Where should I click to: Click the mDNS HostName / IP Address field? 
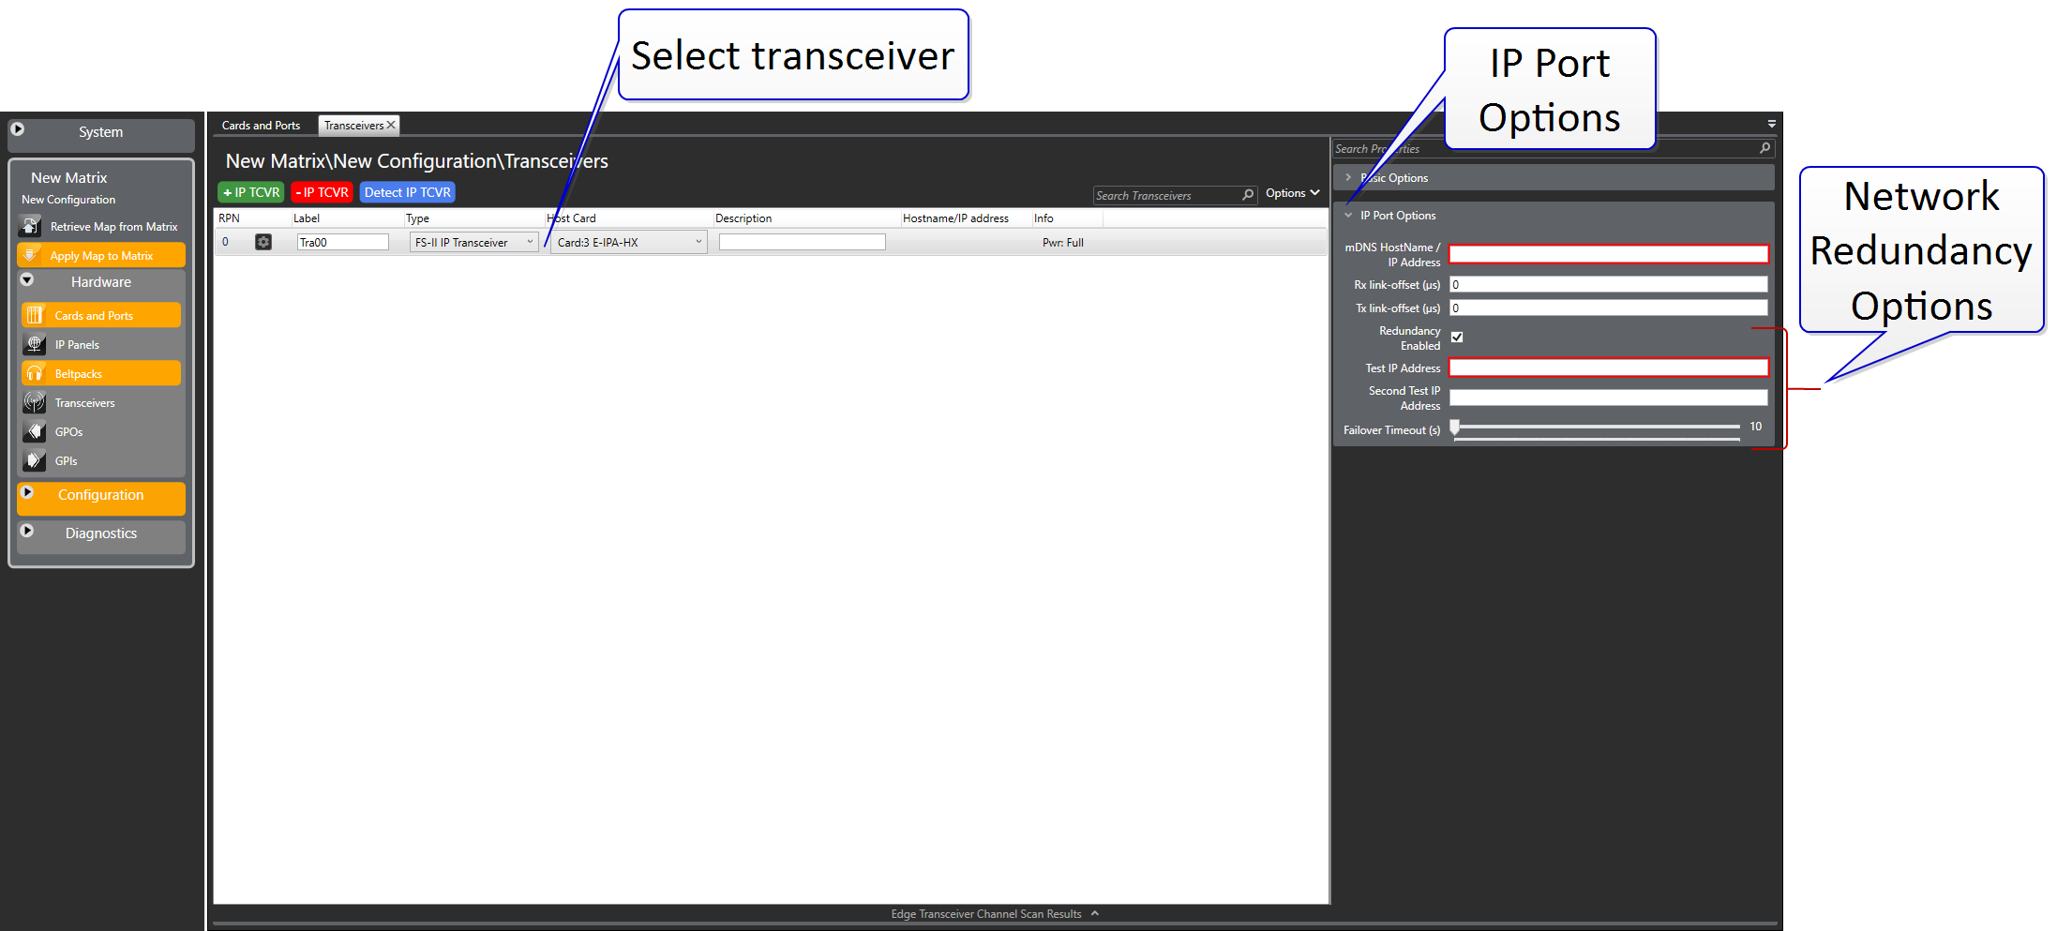[x=1608, y=254]
